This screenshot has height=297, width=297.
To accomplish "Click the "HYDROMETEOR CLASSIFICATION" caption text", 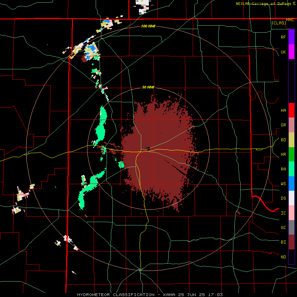I will pyautogui.click(x=116, y=295).
